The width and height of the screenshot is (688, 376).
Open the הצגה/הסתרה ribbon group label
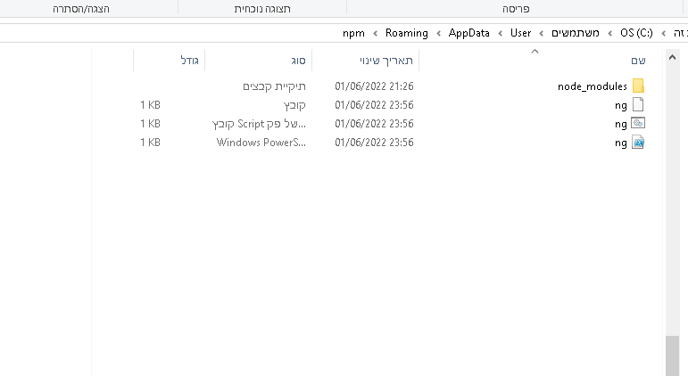click(x=81, y=9)
